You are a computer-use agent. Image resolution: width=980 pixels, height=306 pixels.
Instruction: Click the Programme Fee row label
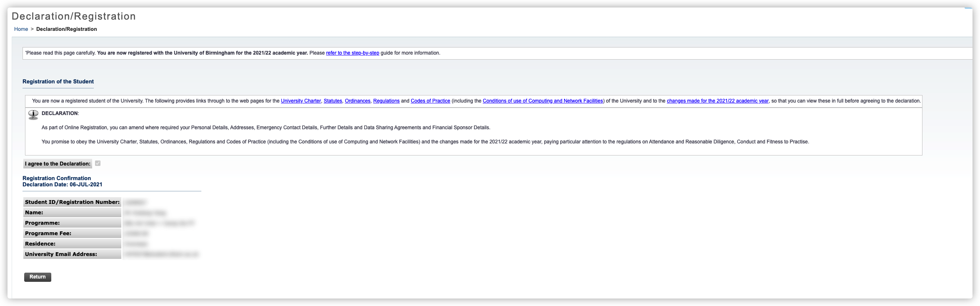click(x=48, y=233)
